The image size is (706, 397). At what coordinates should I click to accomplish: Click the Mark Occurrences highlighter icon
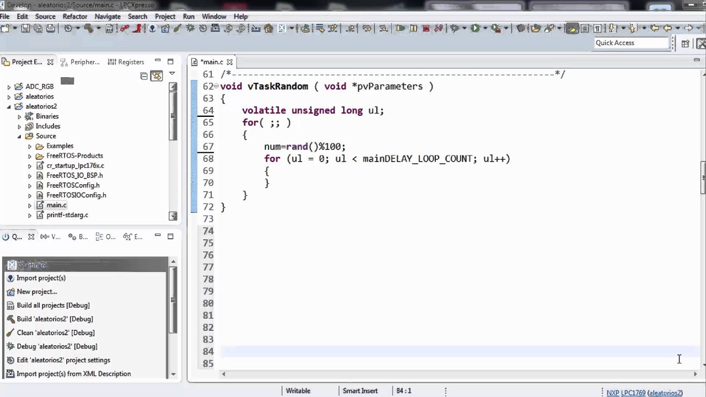coord(573,28)
